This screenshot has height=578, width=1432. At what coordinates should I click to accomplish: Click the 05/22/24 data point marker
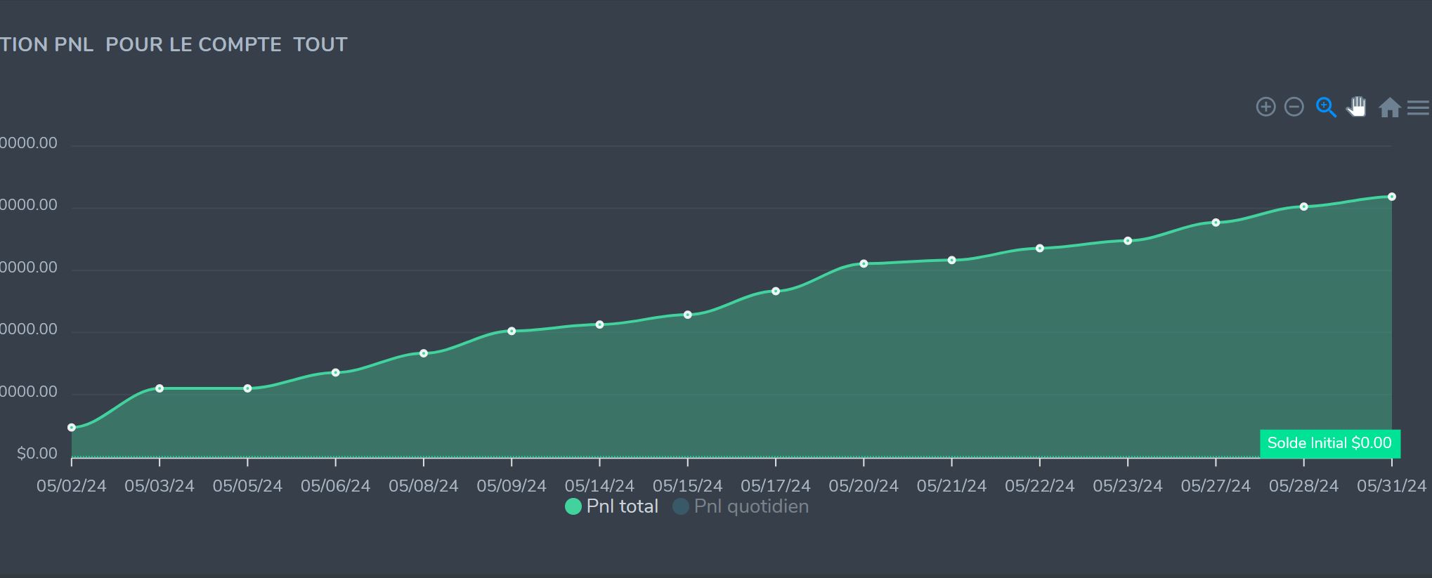[x=1040, y=249]
